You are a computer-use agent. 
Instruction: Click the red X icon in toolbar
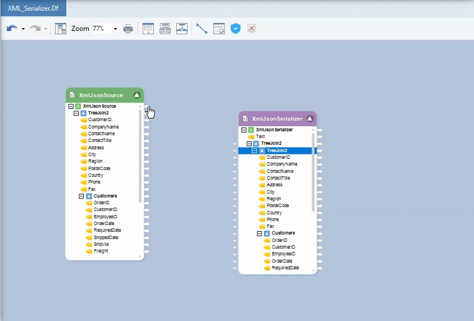click(252, 29)
